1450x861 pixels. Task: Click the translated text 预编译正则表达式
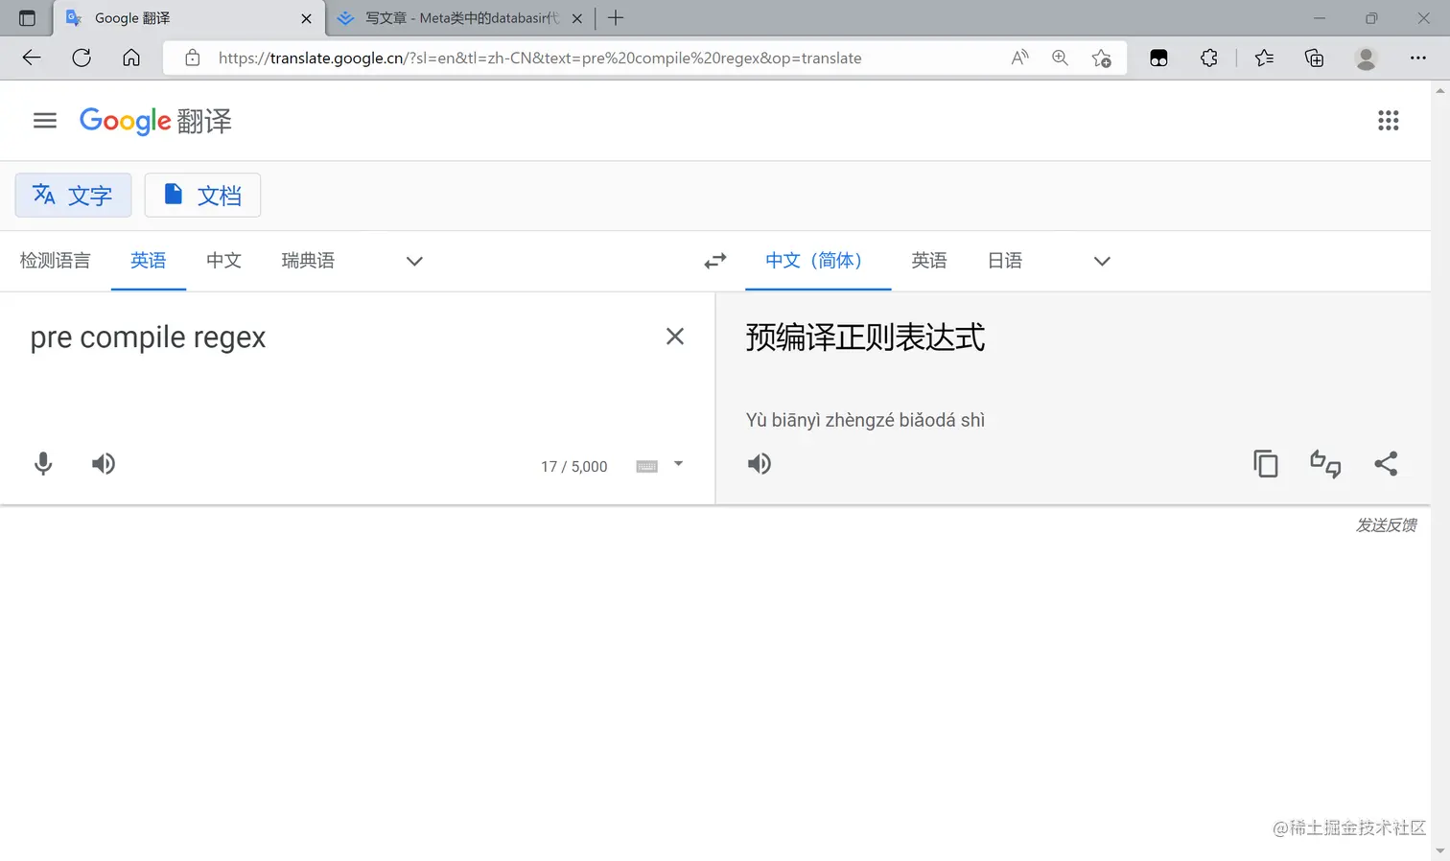865,337
